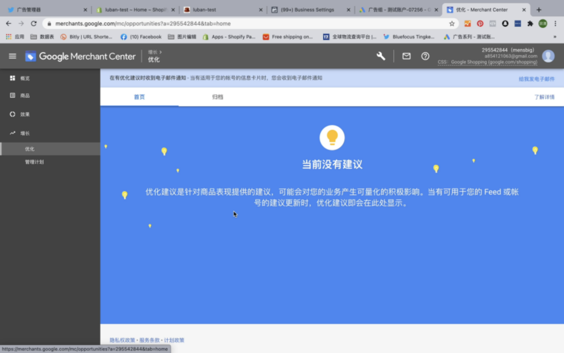The height and width of the screenshot is (353, 564).
Task: Click the 效果 (Performance) sidebar icon
Action: pyautogui.click(x=13, y=114)
